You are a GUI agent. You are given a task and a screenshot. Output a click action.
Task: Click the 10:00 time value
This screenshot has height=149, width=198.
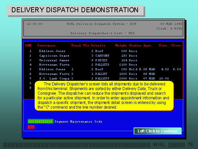(x=164, y=78)
